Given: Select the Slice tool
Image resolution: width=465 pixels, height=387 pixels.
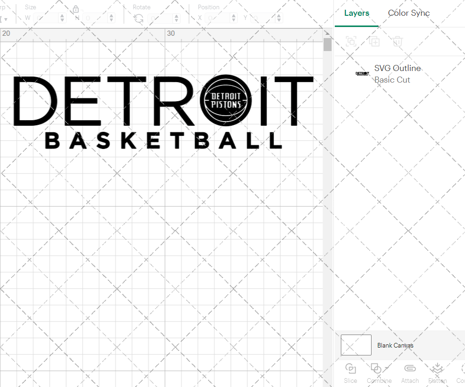Looking at the screenshot, I should pyautogui.click(x=350, y=371).
